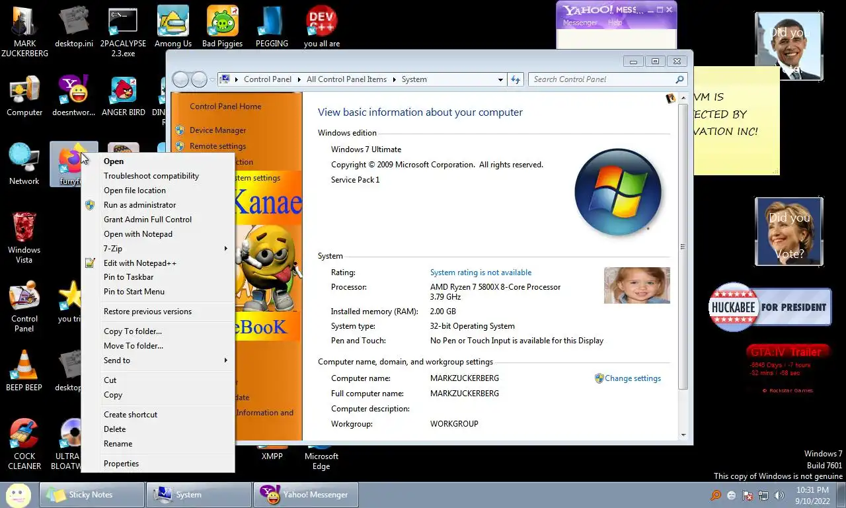Select the ANGER BIRD desktop shortcut
846x508 pixels.
[124, 97]
